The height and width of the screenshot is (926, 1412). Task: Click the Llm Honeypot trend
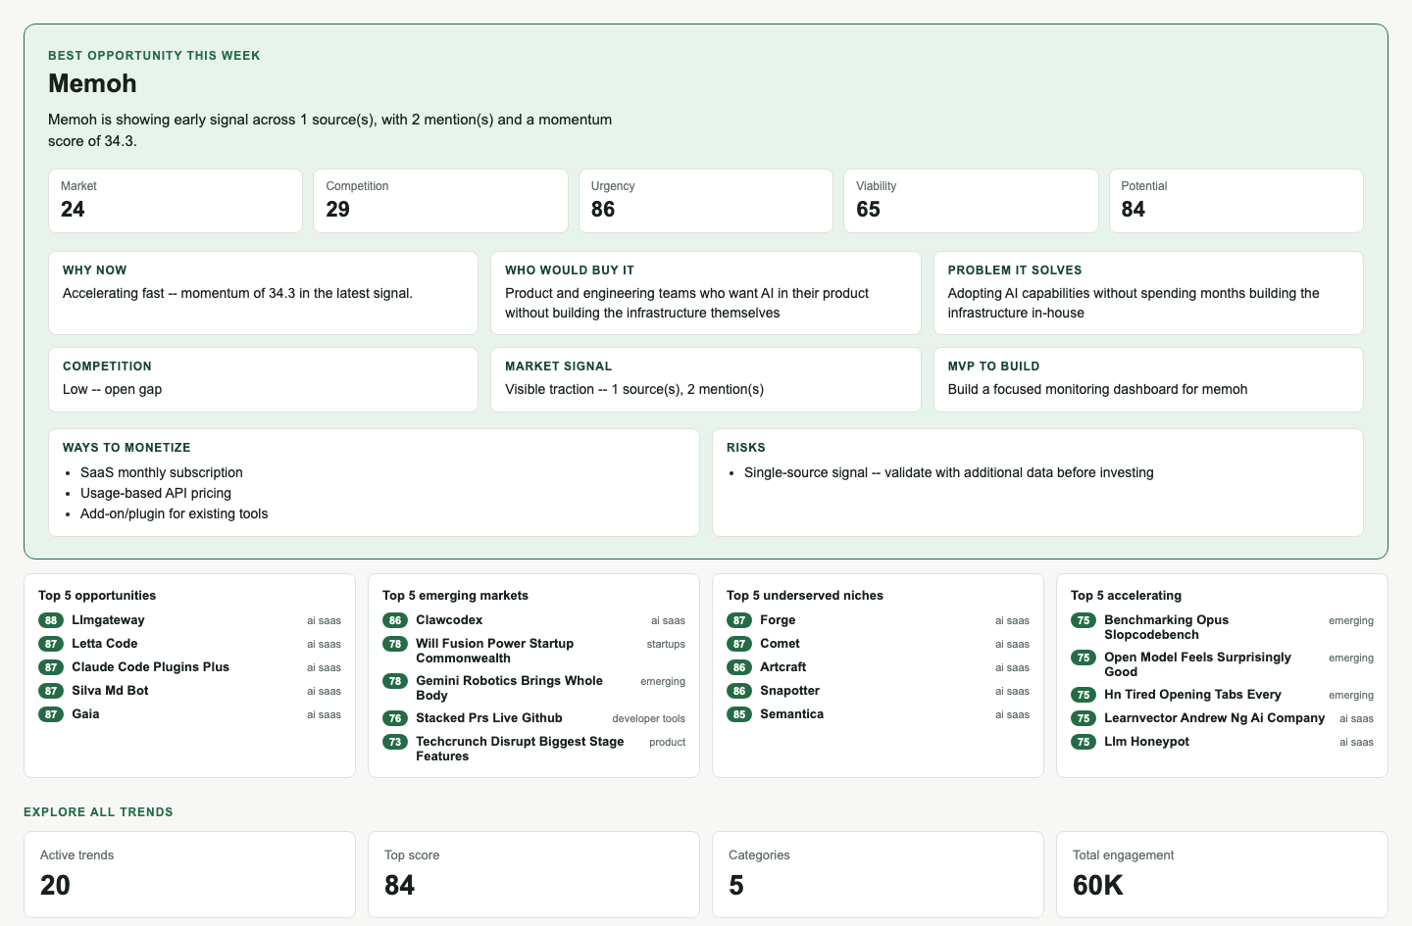[x=1222, y=742]
